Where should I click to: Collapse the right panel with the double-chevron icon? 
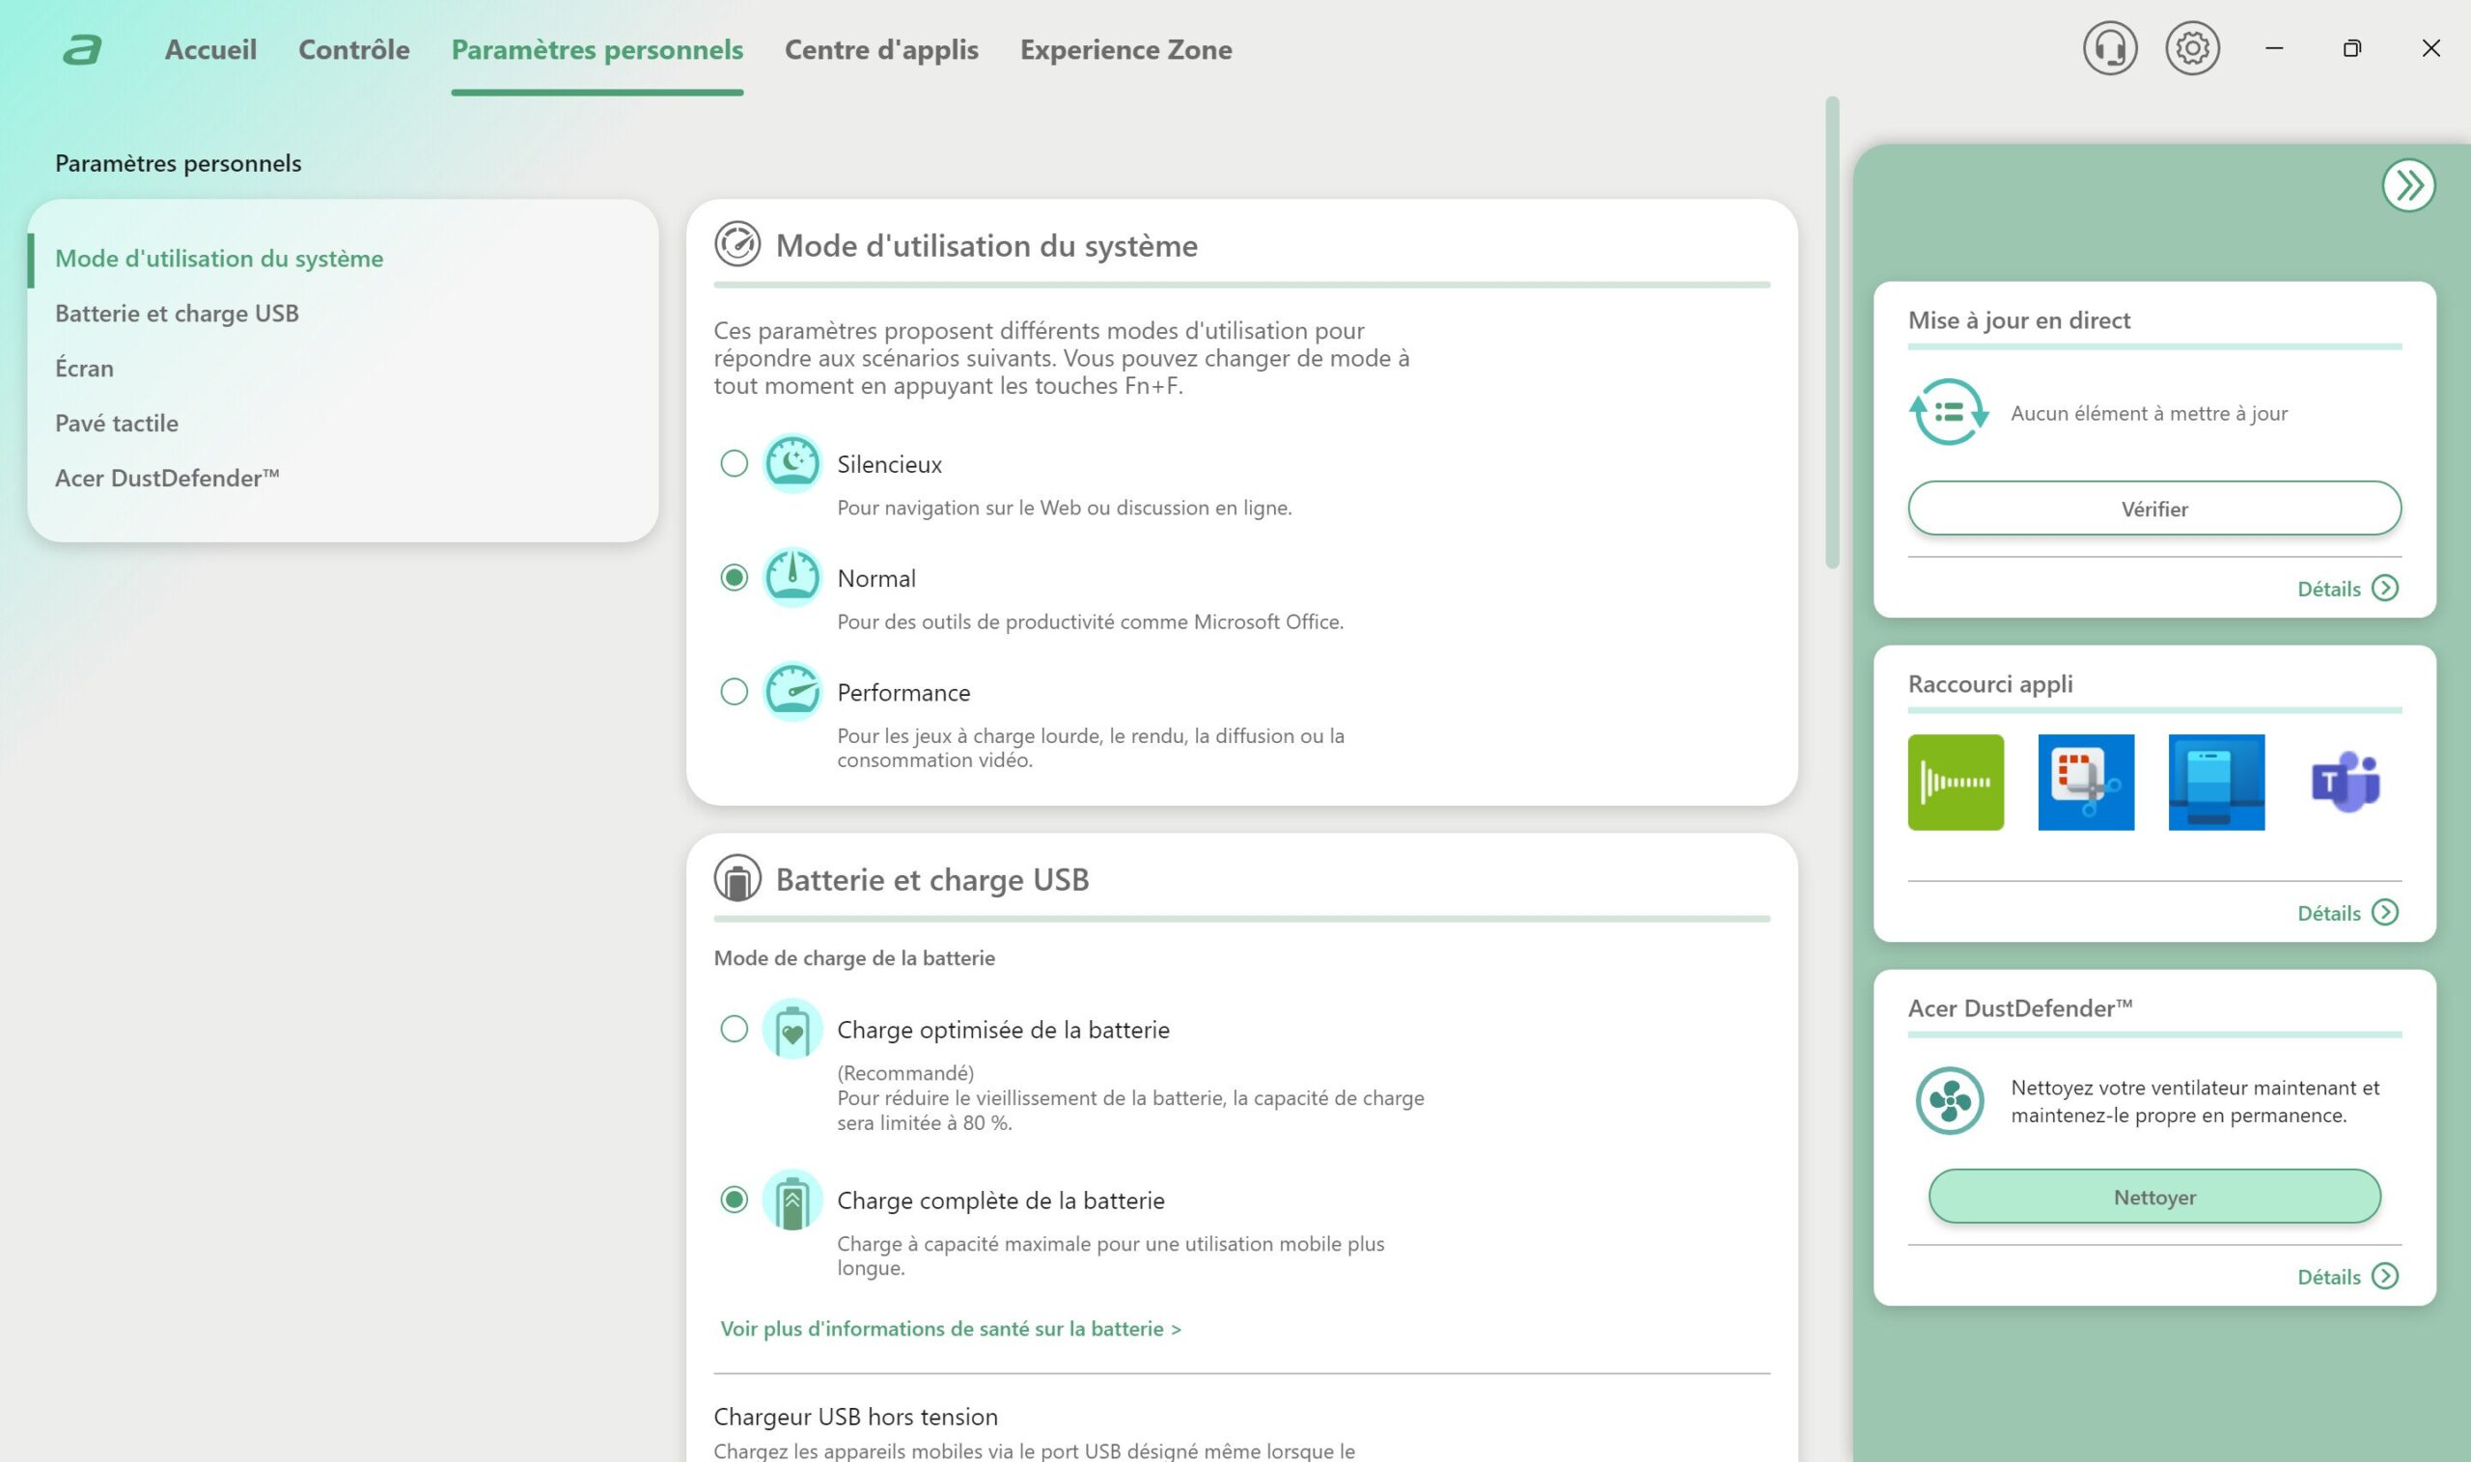(2408, 185)
